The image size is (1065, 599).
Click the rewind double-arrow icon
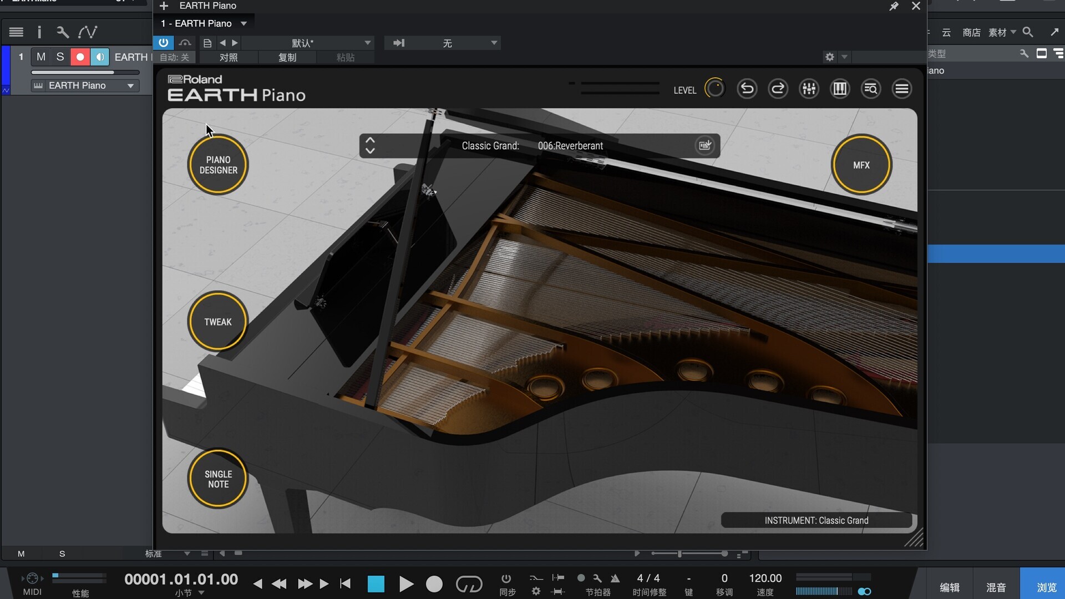[x=279, y=583]
